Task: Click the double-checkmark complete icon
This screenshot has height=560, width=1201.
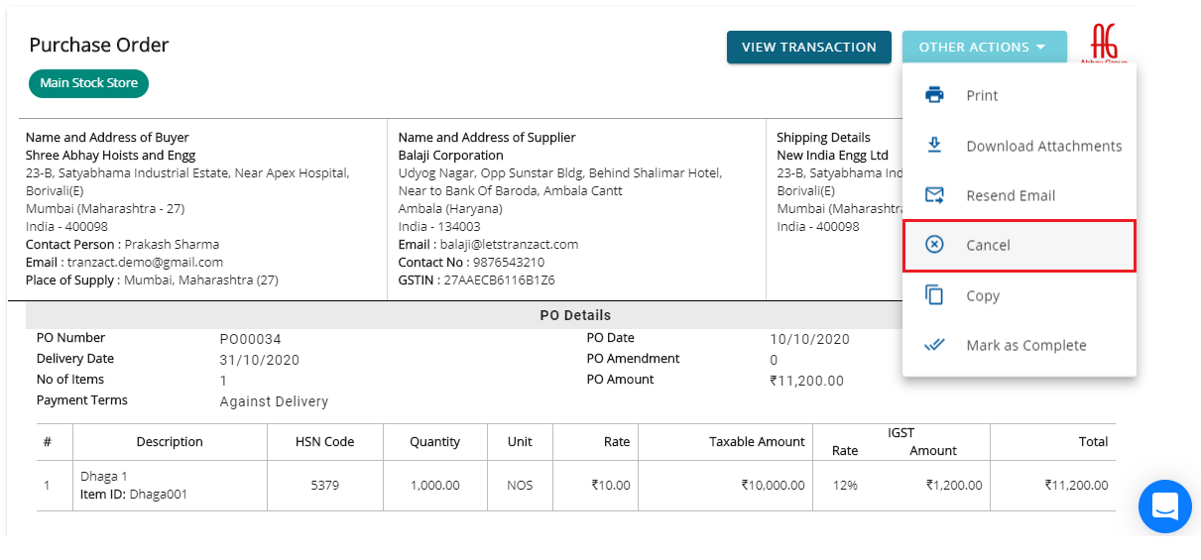Action: (934, 345)
